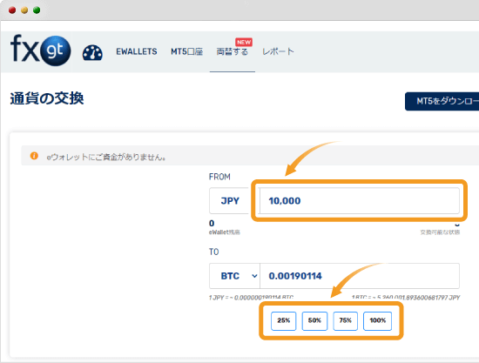Select the 100% amount button
The image size is (479, 363).
378,321
